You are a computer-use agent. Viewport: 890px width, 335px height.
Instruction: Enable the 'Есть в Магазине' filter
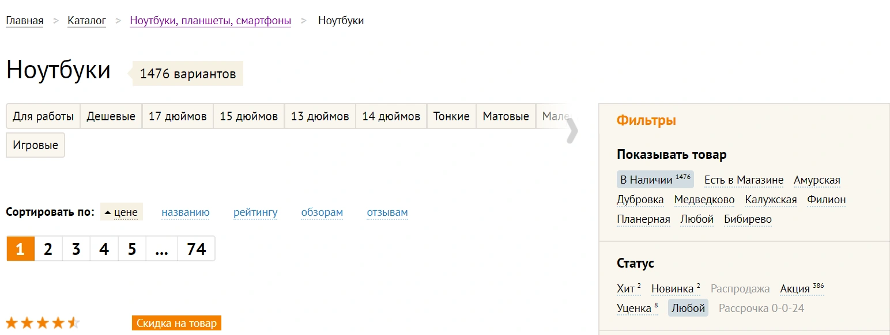(744, 180)
